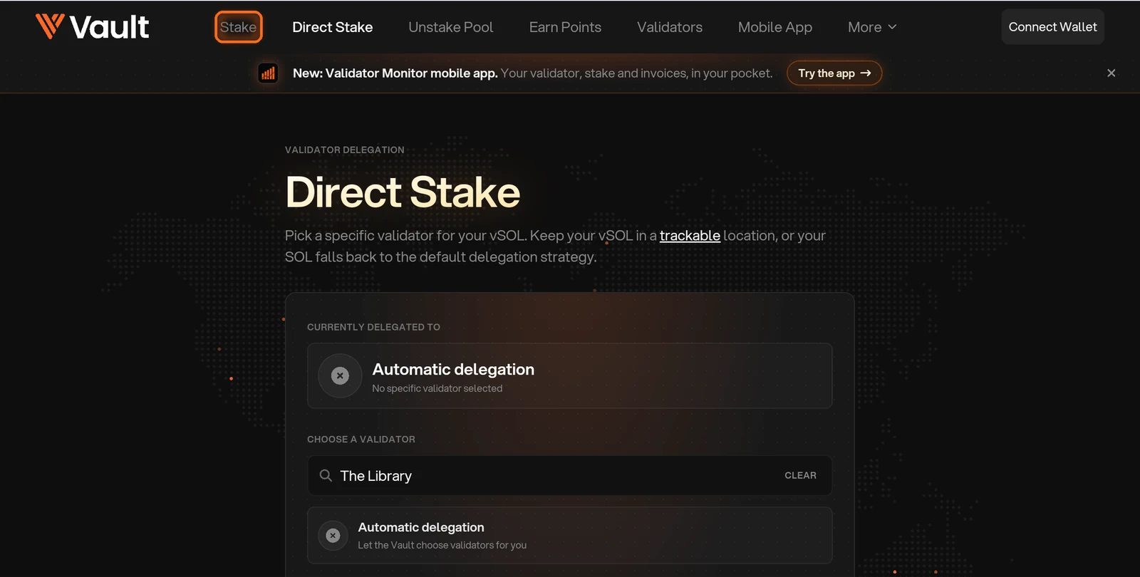Click Connect Wallet button
Image resolution: width=1140 pixels, height=577 pixels.
pos(1052,27)
